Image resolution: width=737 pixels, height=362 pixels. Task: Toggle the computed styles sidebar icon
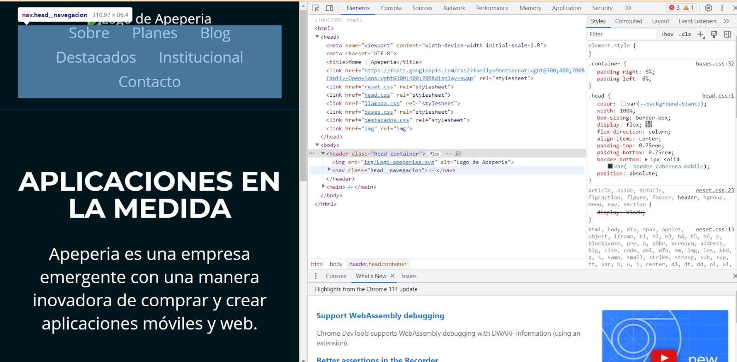[727, 35]
